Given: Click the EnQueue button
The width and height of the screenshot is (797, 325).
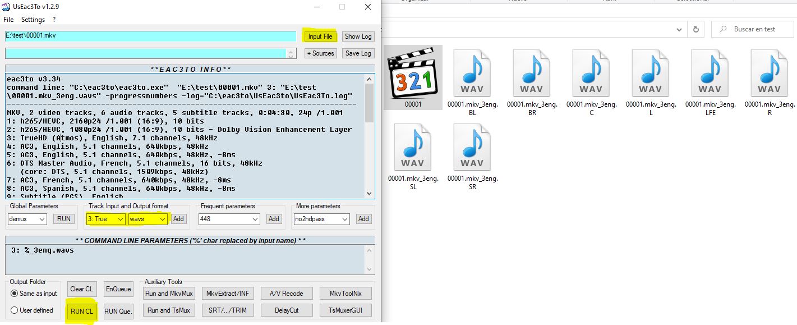Looking at the screenshot, I should coord(118,290).
